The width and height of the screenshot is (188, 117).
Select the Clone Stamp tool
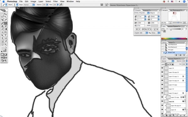click(2, 26)
